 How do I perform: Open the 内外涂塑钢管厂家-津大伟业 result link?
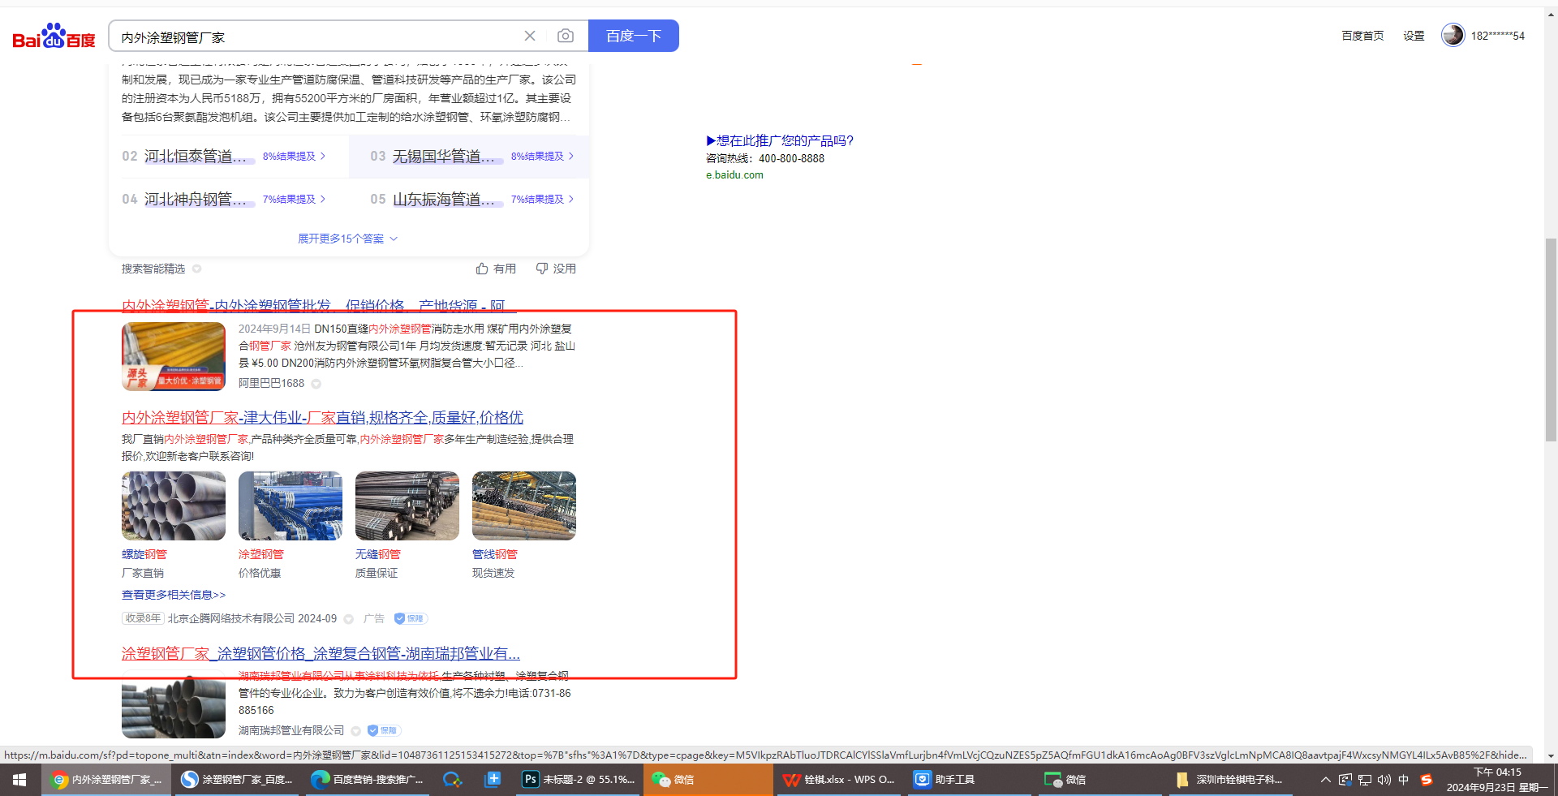click(322, 417)
